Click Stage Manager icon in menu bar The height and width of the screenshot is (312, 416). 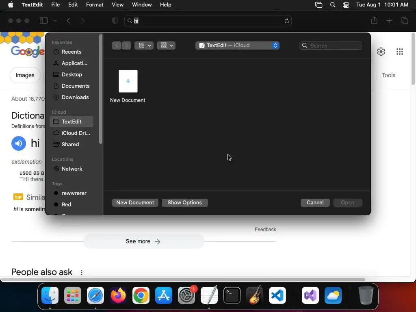click(318, 5)
